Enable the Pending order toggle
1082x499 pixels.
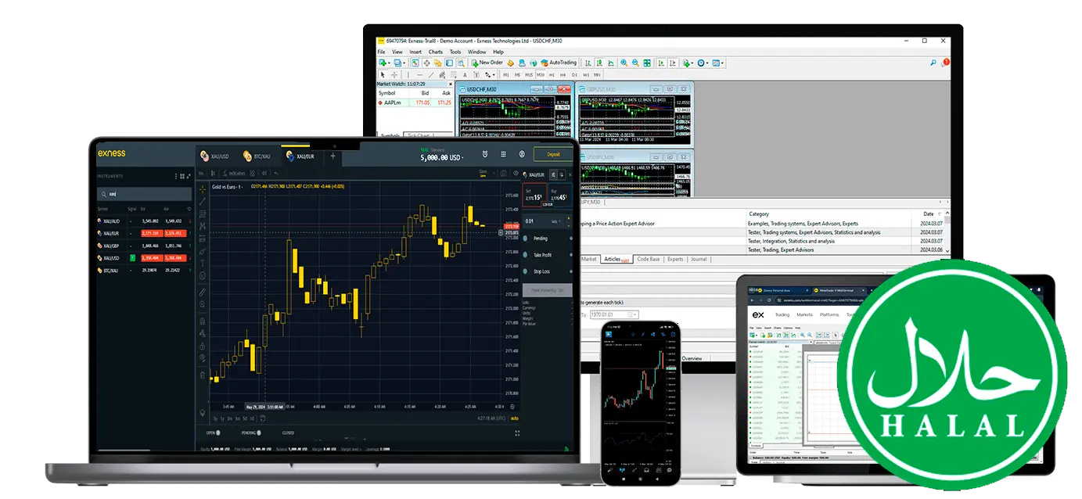coord(526,238)
